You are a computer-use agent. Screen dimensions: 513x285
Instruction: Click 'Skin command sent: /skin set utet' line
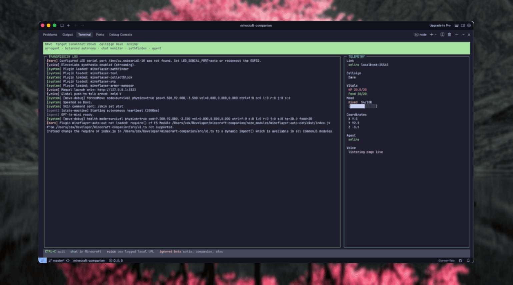(x=85, y=106)
